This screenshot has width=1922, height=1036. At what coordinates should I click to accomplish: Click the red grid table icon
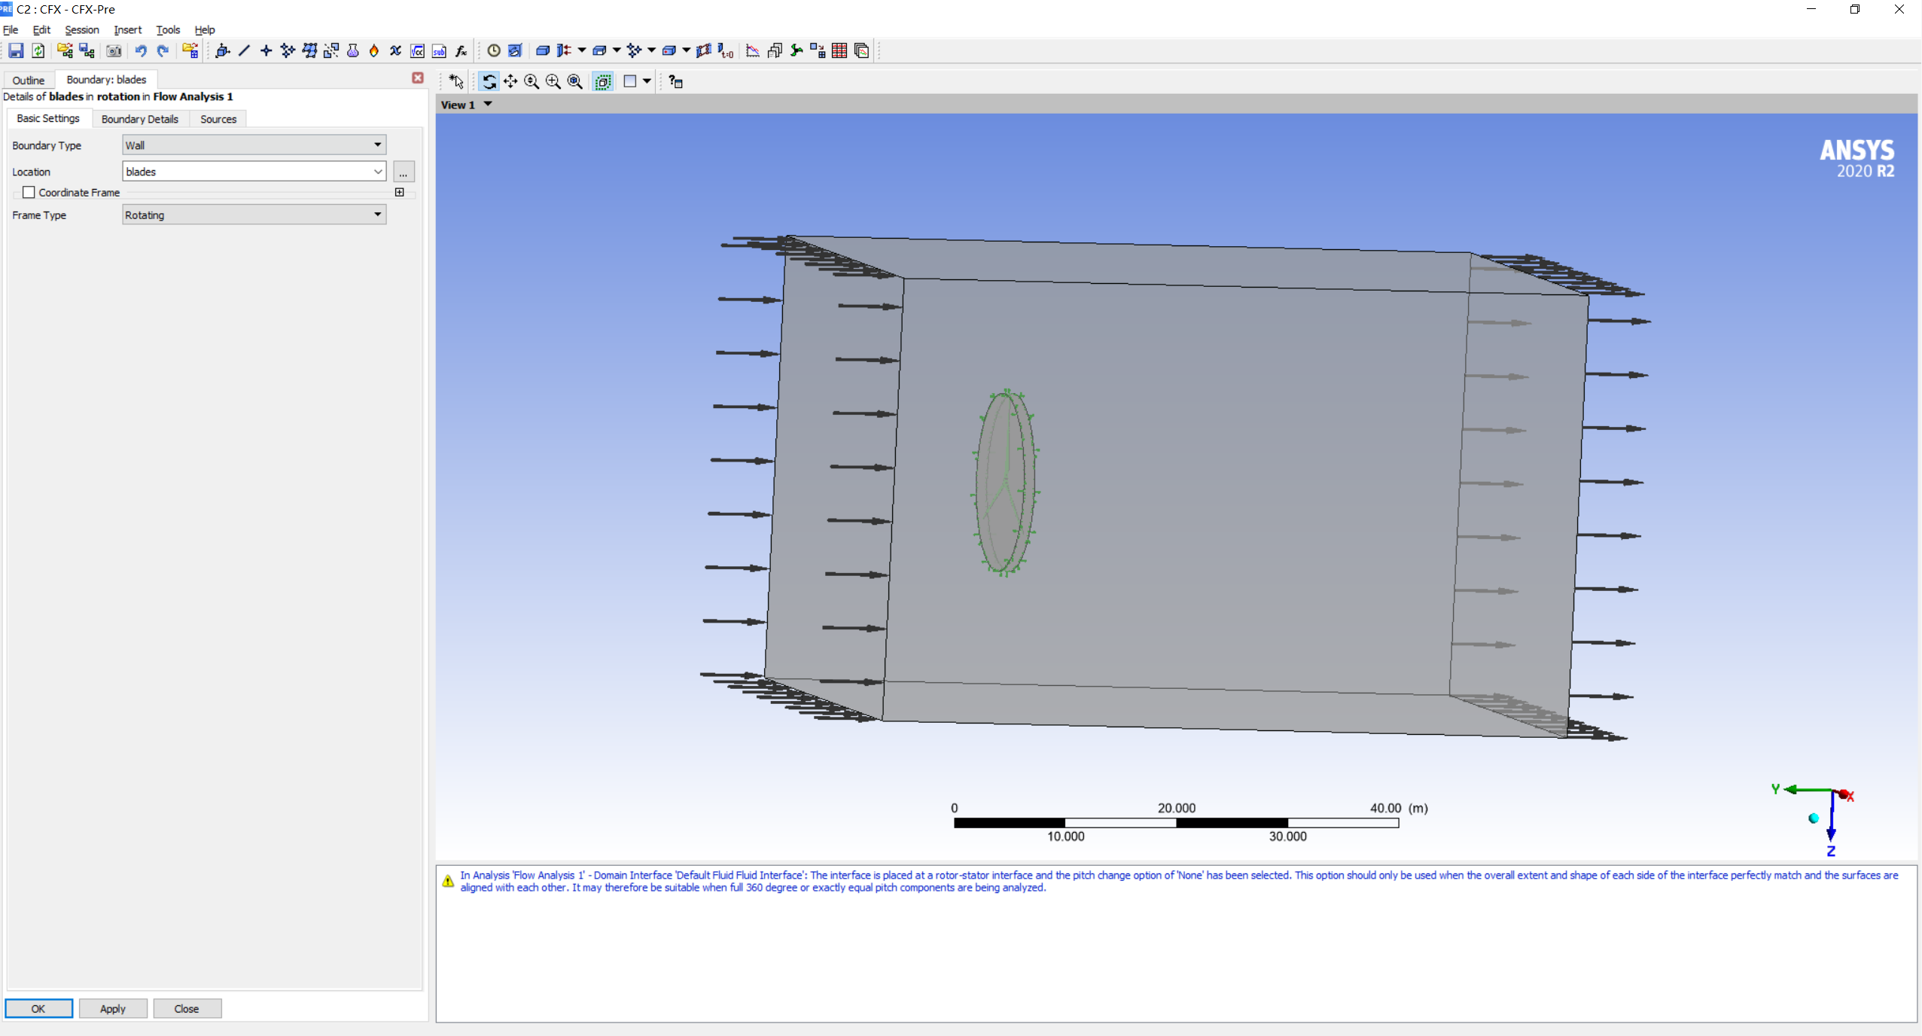click(x=839, y=50)
